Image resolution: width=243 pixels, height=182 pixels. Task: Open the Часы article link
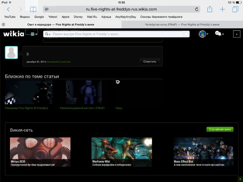click(119, 108)
